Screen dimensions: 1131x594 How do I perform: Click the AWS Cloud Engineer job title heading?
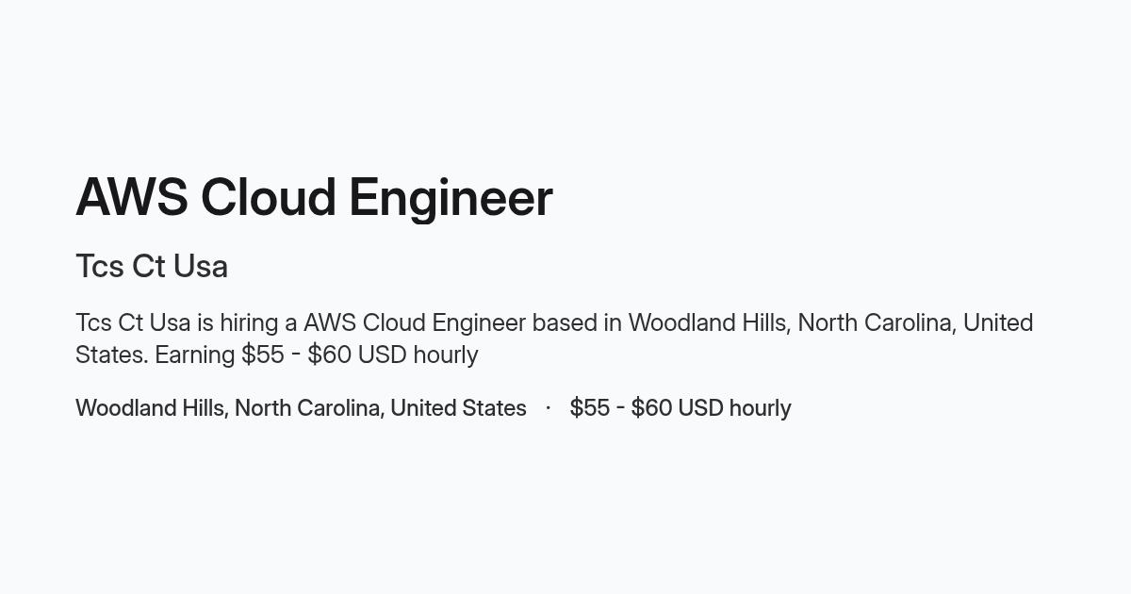pos(314,198)
